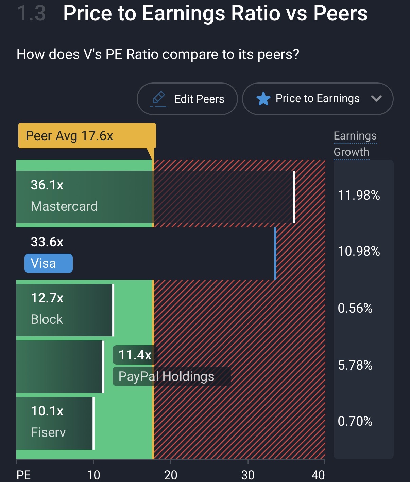Click PayPal's 5.78% earnings growth value
Viewport: 410px width, 482px height.
tap(355, 365)
